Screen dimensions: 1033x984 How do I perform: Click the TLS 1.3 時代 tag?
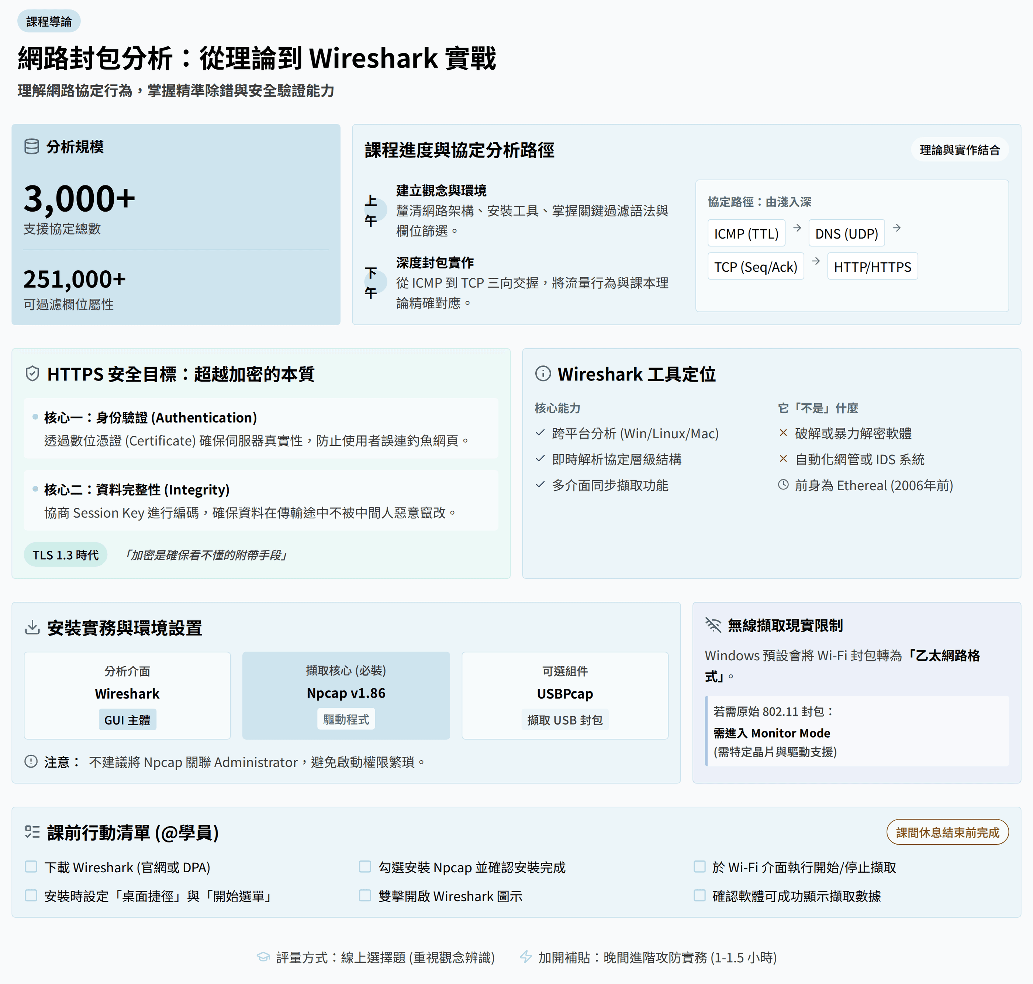[66, 555]
